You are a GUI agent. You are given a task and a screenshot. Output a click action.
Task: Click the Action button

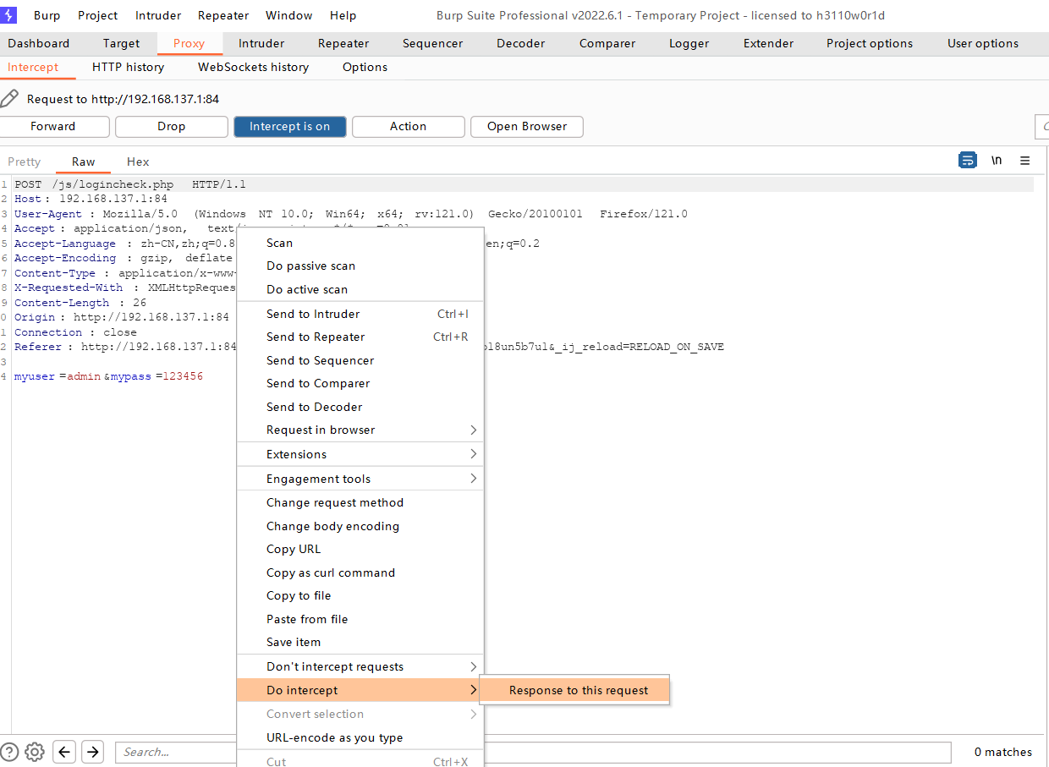coord(409,126)
